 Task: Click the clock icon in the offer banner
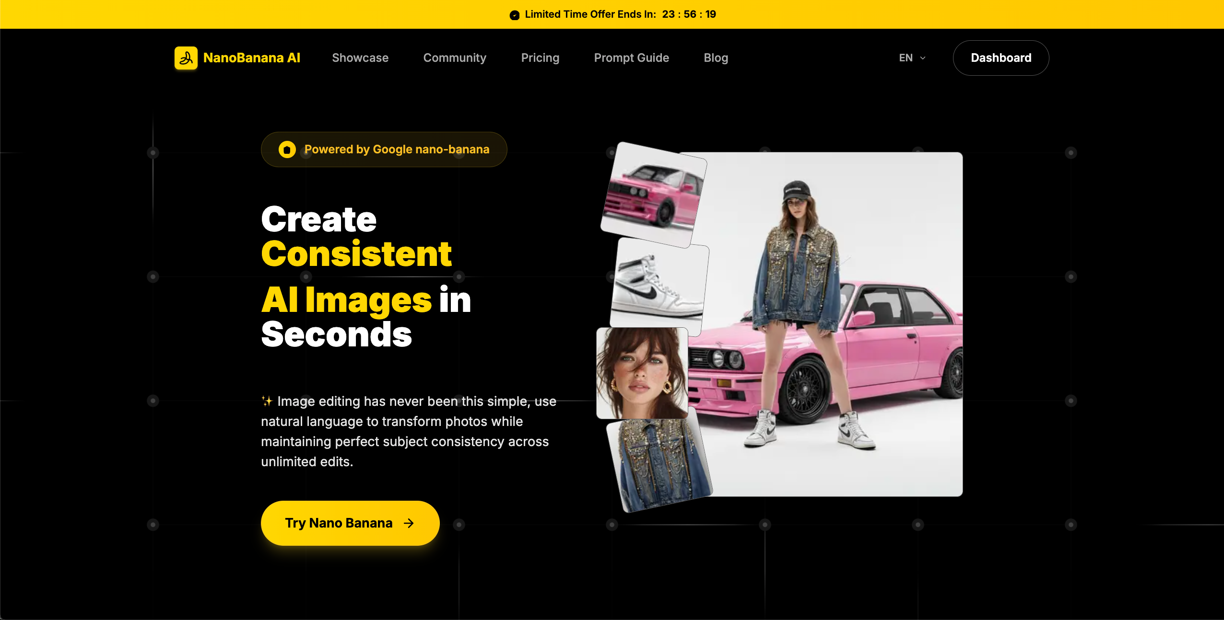514,14
